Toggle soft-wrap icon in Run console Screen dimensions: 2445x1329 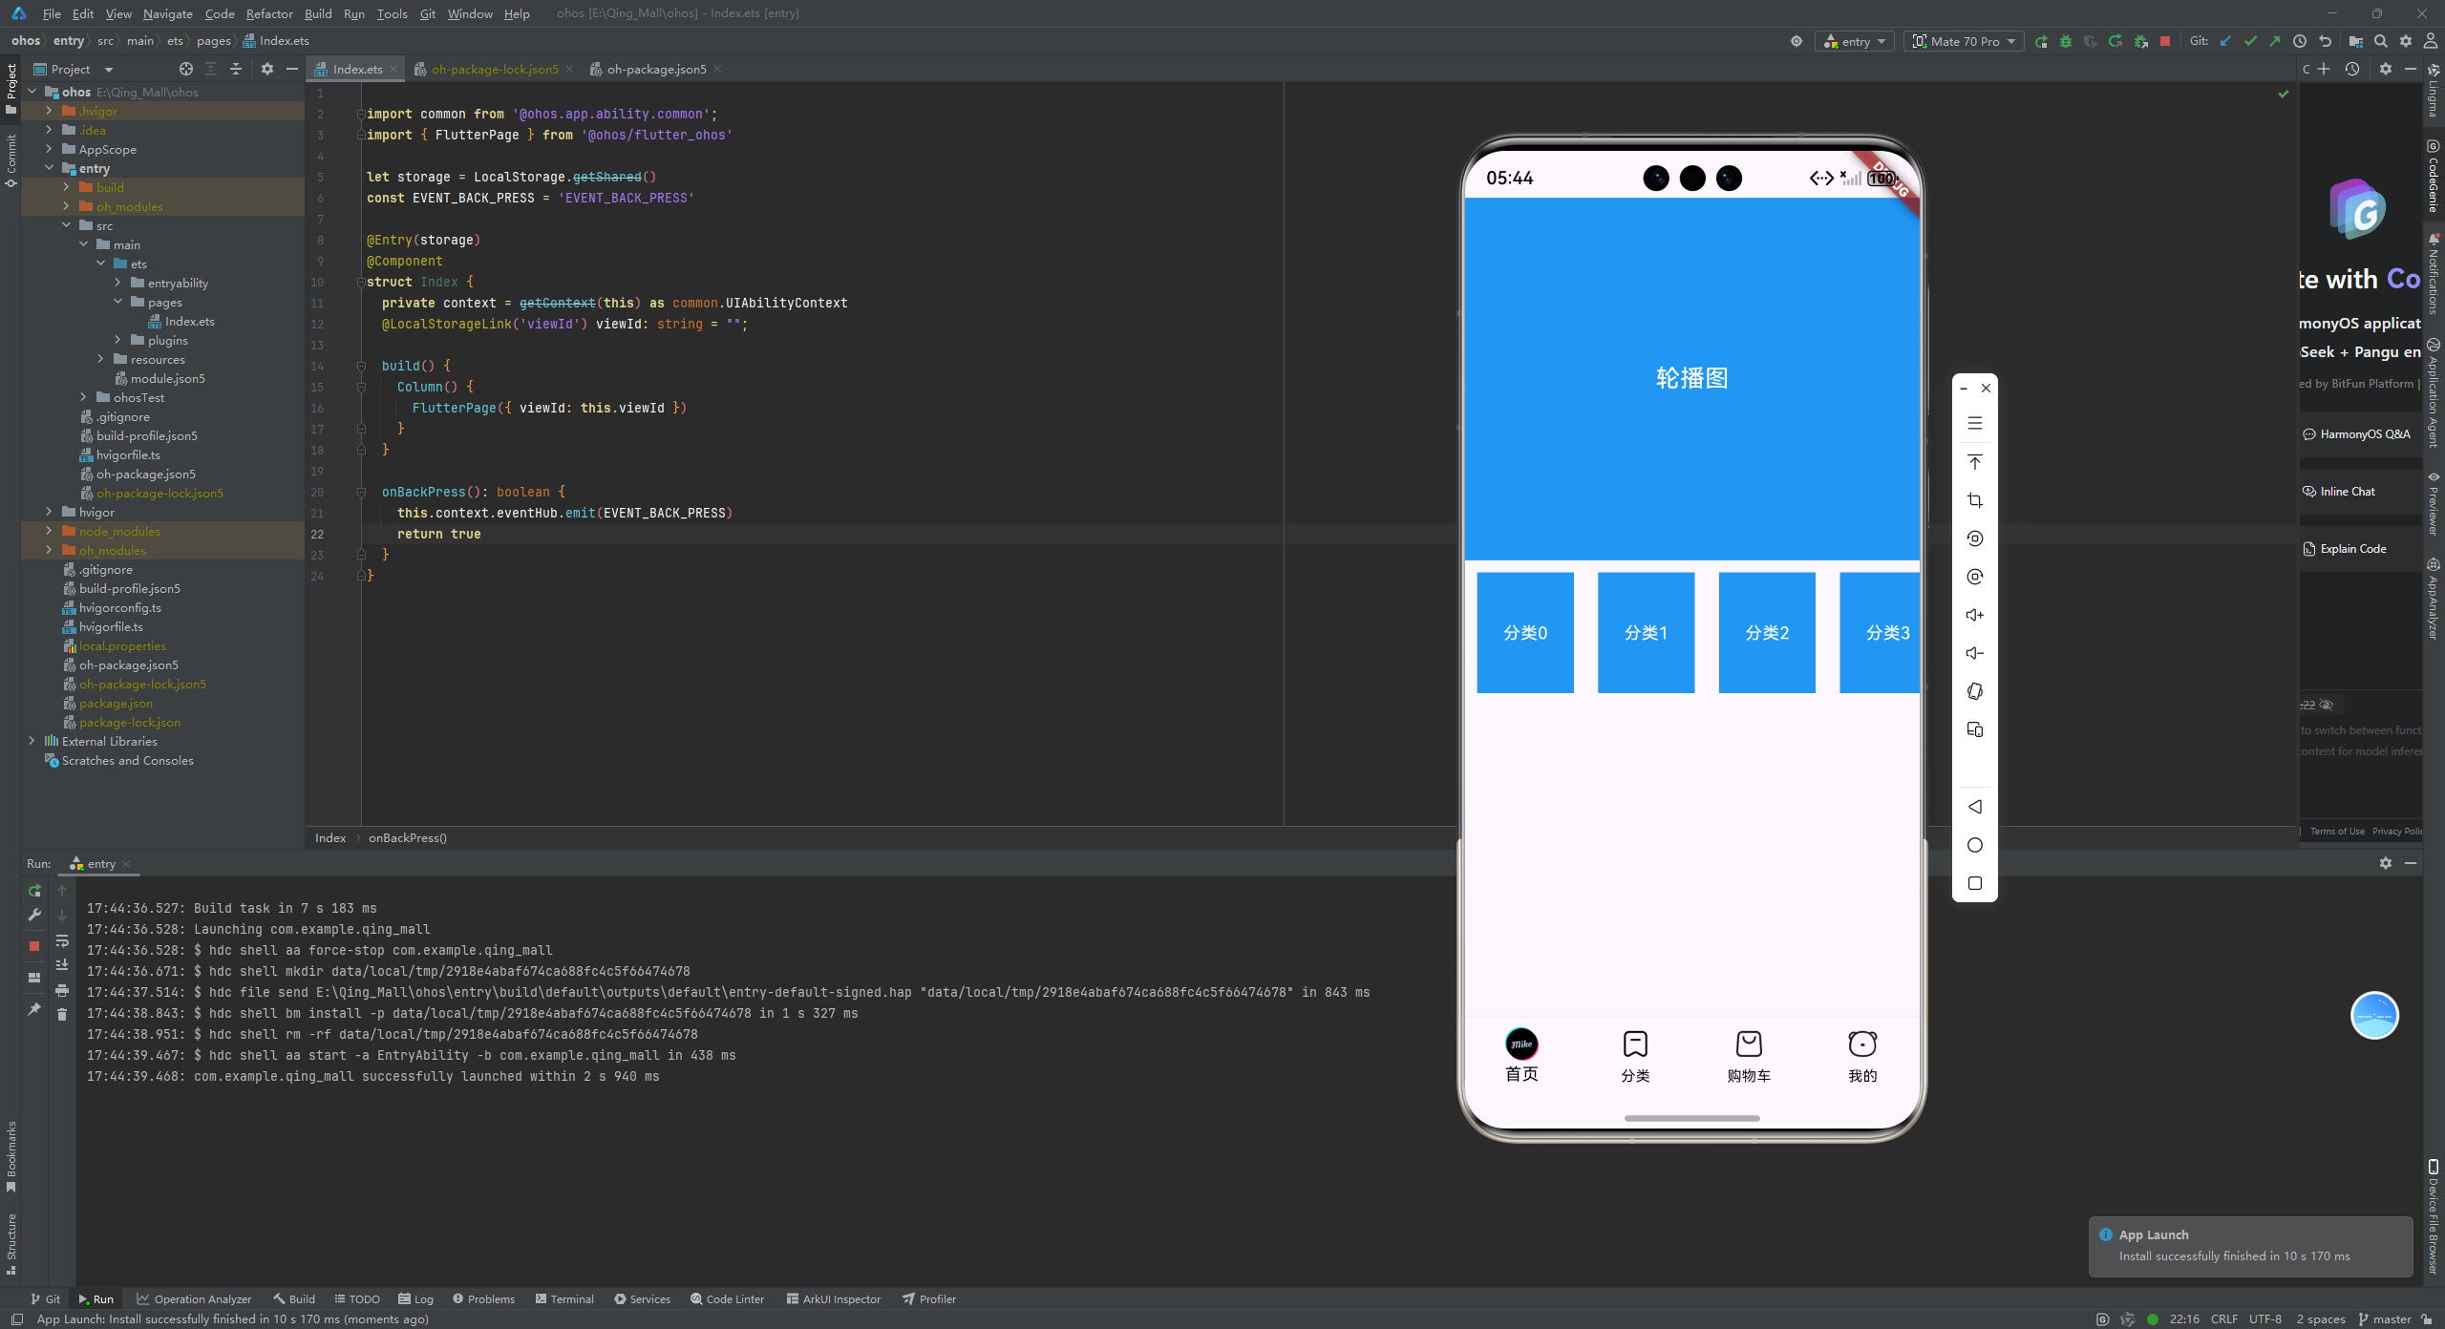(x=62, y=940)
